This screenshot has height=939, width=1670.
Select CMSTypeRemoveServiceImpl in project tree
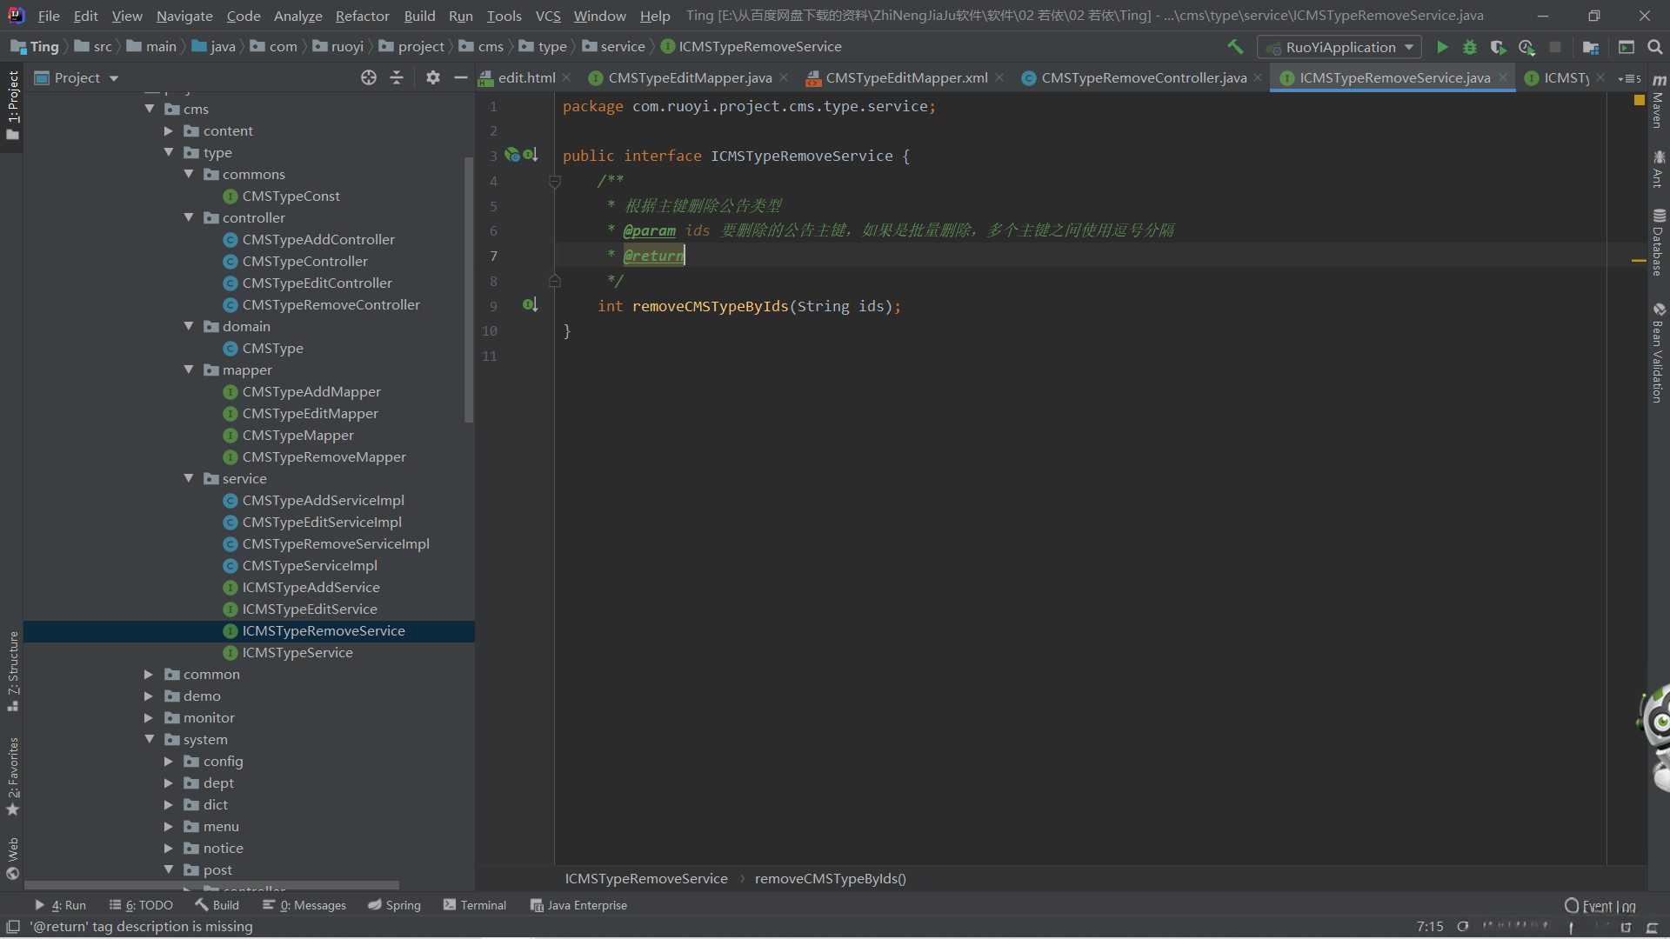pos(336,543)
